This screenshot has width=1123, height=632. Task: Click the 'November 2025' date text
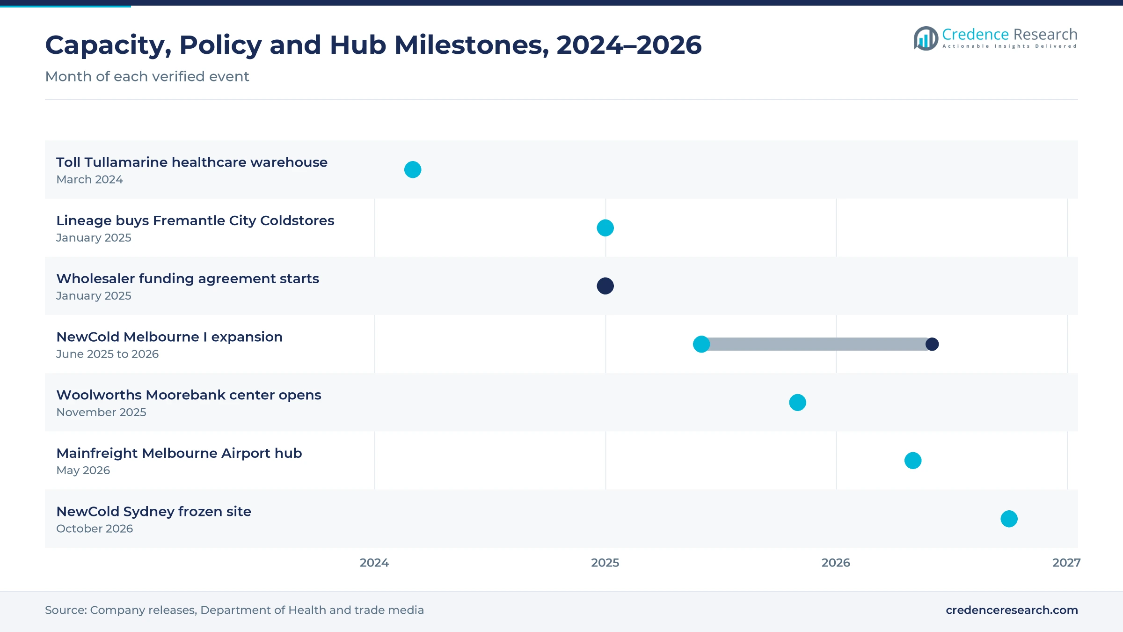click(x=101, y=412)
